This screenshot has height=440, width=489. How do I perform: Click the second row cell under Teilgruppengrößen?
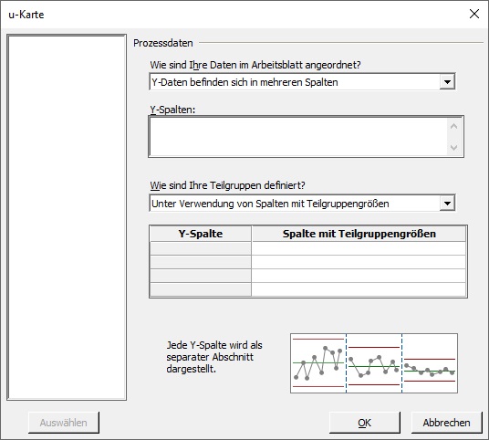(x=359, y=262)
